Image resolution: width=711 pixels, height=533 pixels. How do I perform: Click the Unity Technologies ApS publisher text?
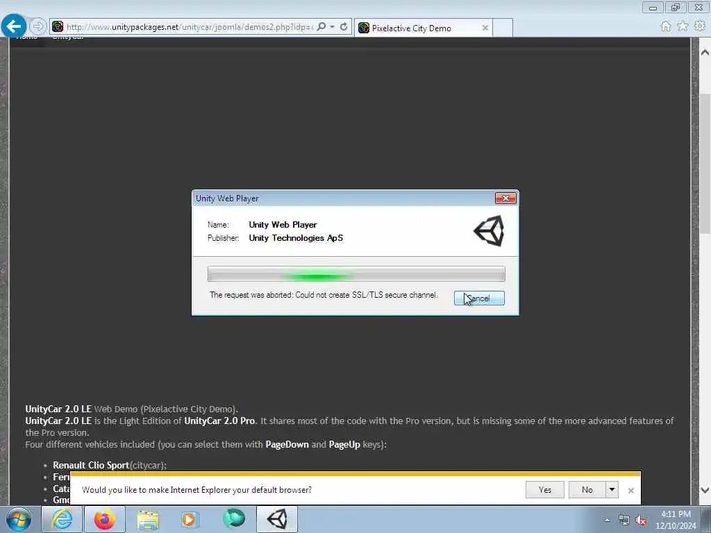[x=296, y=238]
